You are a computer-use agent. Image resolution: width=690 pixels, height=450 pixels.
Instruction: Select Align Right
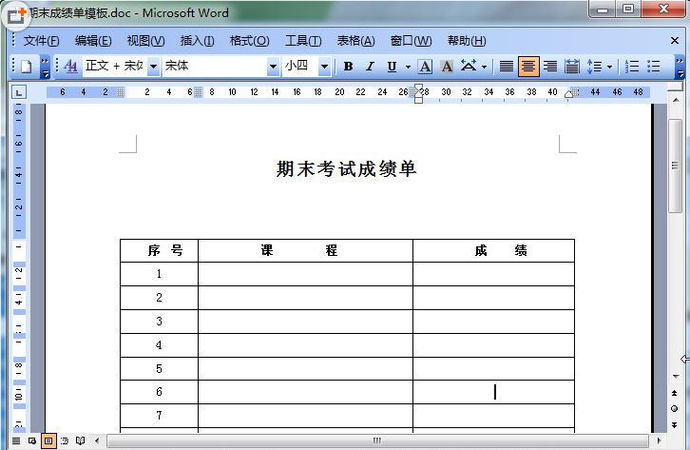click(550, 67)
